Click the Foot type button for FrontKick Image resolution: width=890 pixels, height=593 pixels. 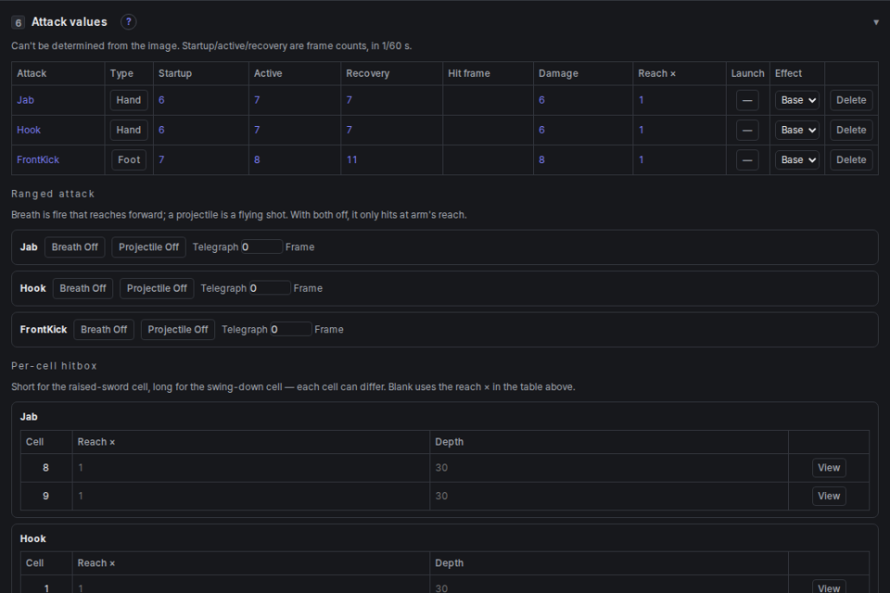tap(129, 160)
